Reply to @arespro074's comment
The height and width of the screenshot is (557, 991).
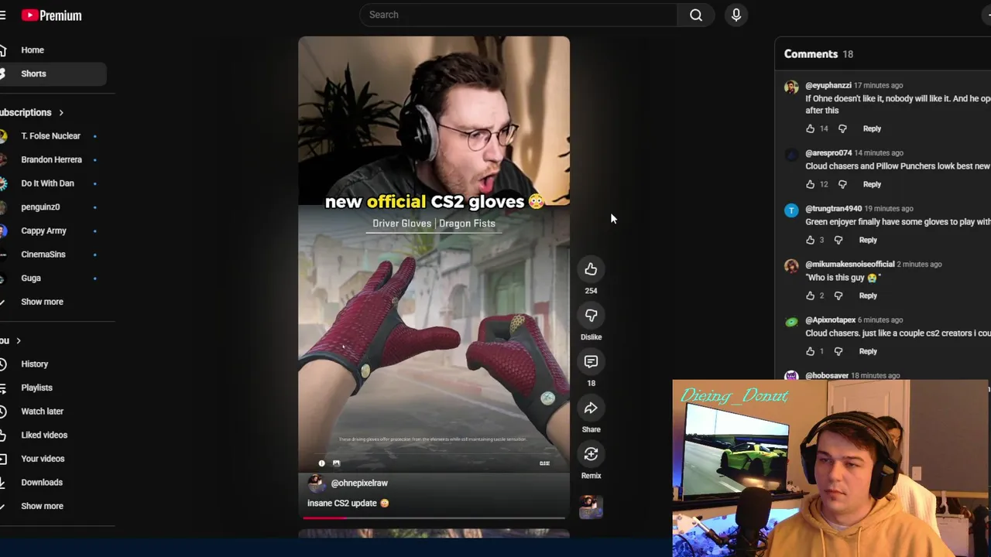[x=872, y=184]
